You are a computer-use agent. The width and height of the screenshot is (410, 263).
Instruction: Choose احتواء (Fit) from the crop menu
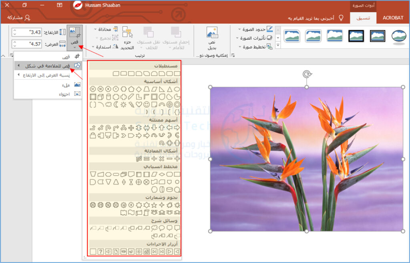(x=48, y=94)
